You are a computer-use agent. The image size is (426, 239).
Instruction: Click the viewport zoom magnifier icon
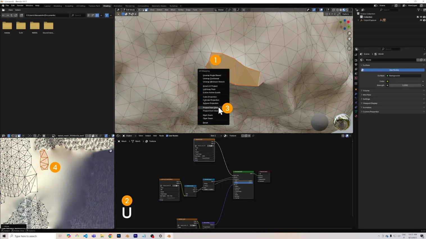click(x=349, y=34)
